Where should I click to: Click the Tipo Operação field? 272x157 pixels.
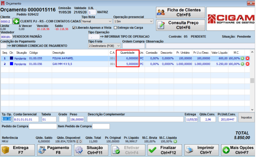point(94,37)
